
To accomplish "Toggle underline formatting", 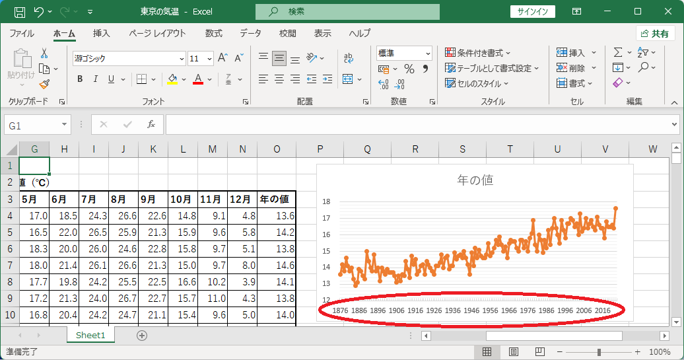I will pos(111,79).
